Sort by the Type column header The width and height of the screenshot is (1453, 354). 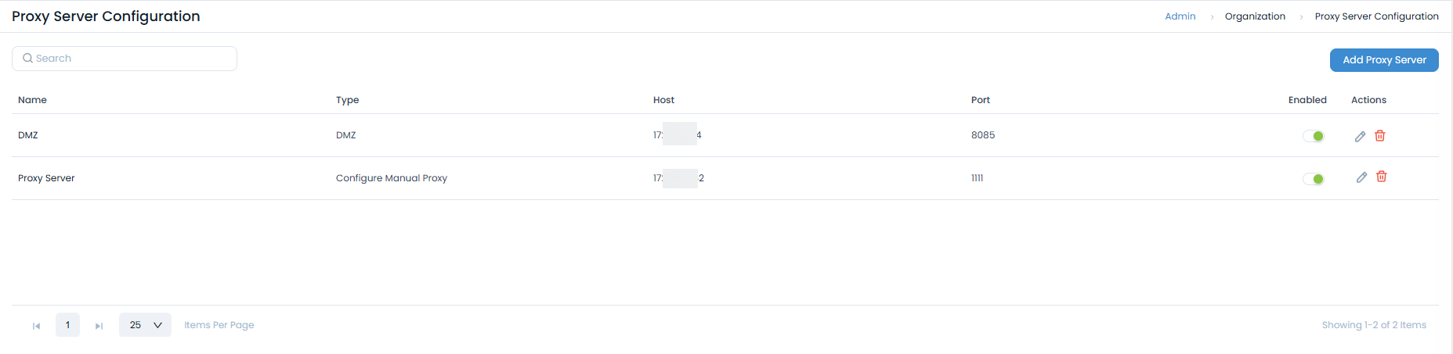[348, 100]
